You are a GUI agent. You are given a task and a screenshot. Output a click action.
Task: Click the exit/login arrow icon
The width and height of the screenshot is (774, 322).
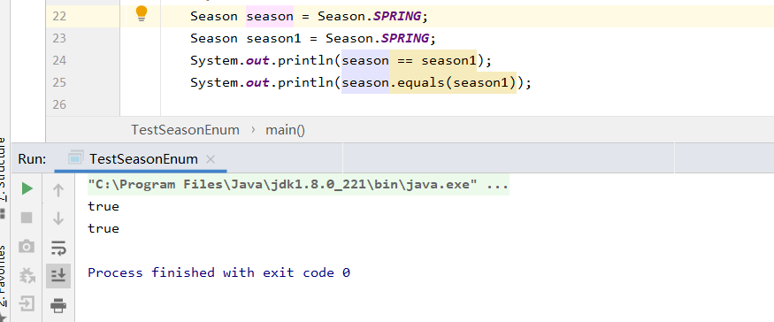tap(27, 303)
